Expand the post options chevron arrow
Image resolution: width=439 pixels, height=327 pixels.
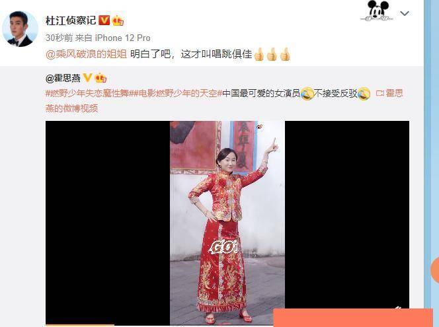click(405, 13)
